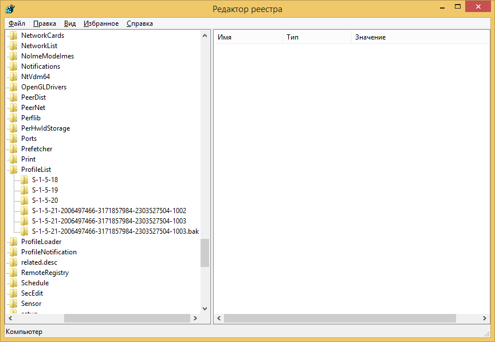Viewport: 495px width, 342px height.
Task: Click the NetworkCards folder icon
Action: tap(14, 36)
